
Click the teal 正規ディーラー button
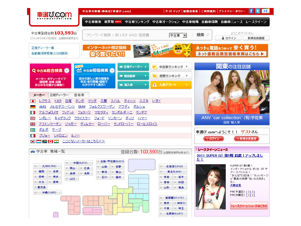[133, 67]
